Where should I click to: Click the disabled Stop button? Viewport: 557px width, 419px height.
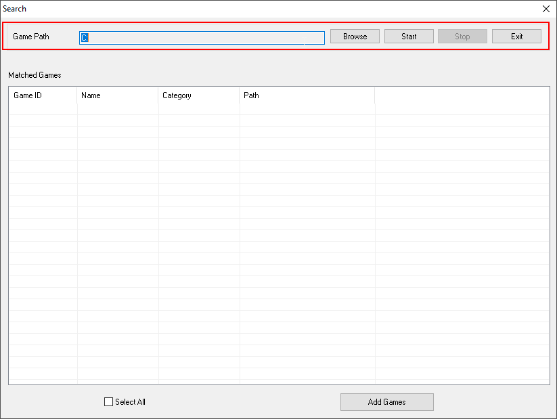coord(462,36)
